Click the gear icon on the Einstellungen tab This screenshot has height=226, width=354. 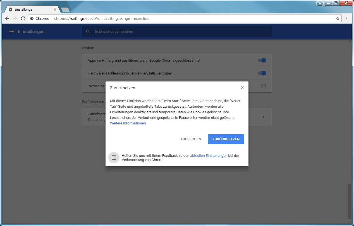click(x=11, y=9)
